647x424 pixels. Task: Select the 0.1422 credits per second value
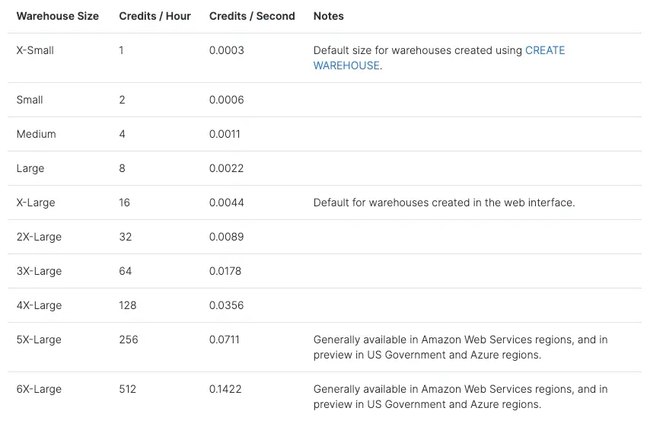[x=225, y=389]
